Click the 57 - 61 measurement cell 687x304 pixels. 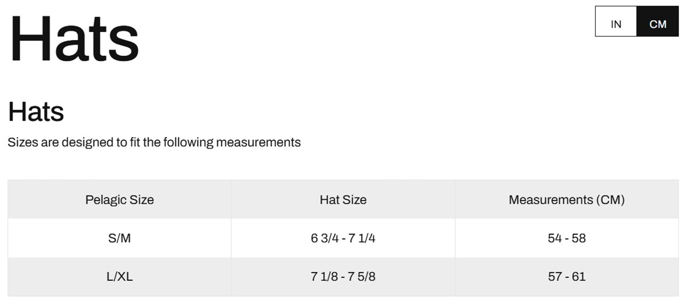pos(567,277)
